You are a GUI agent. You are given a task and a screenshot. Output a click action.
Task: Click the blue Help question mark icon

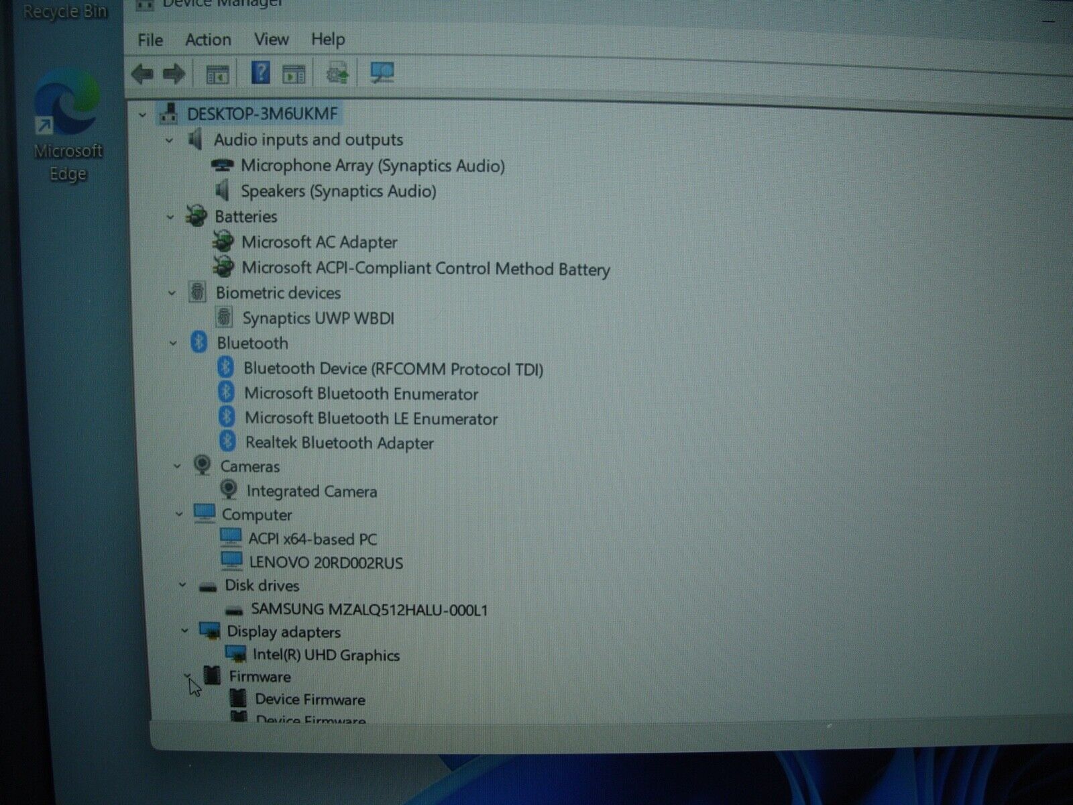[x=260, y=72]
